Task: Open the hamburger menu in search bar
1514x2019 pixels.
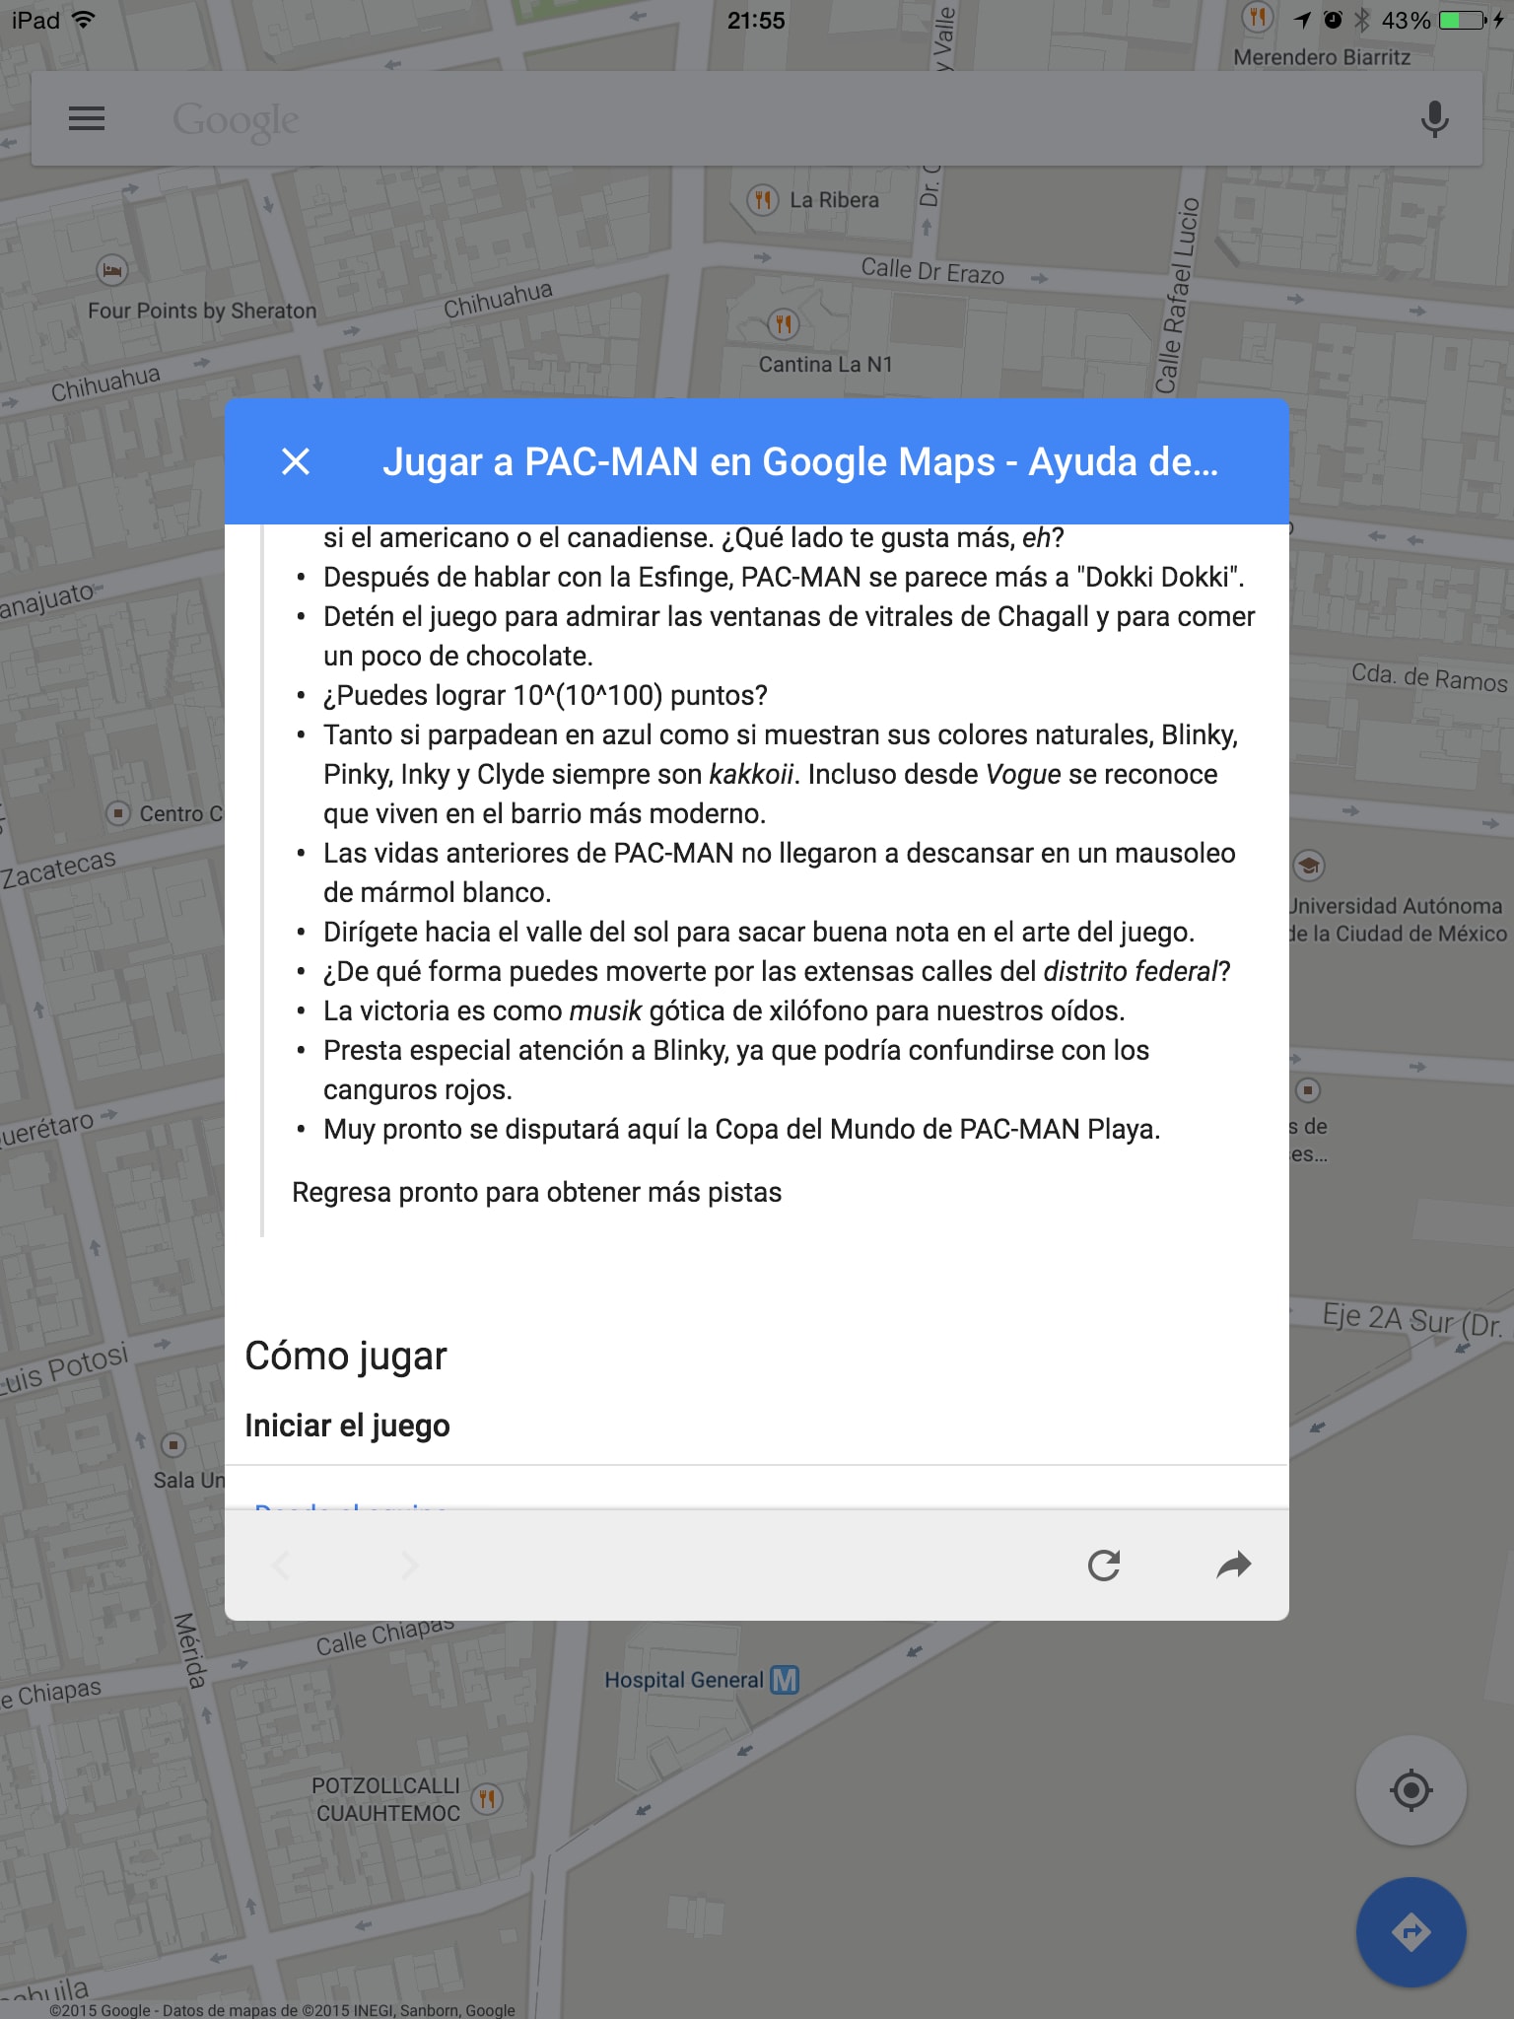Action: point(87,118)
